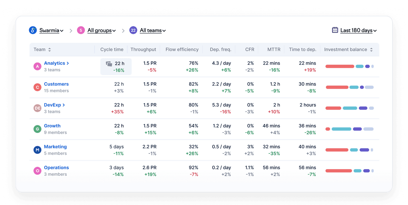This screenshot has height=205, width=408.
Task: Click the CFR column header
Action: (250, 50)
